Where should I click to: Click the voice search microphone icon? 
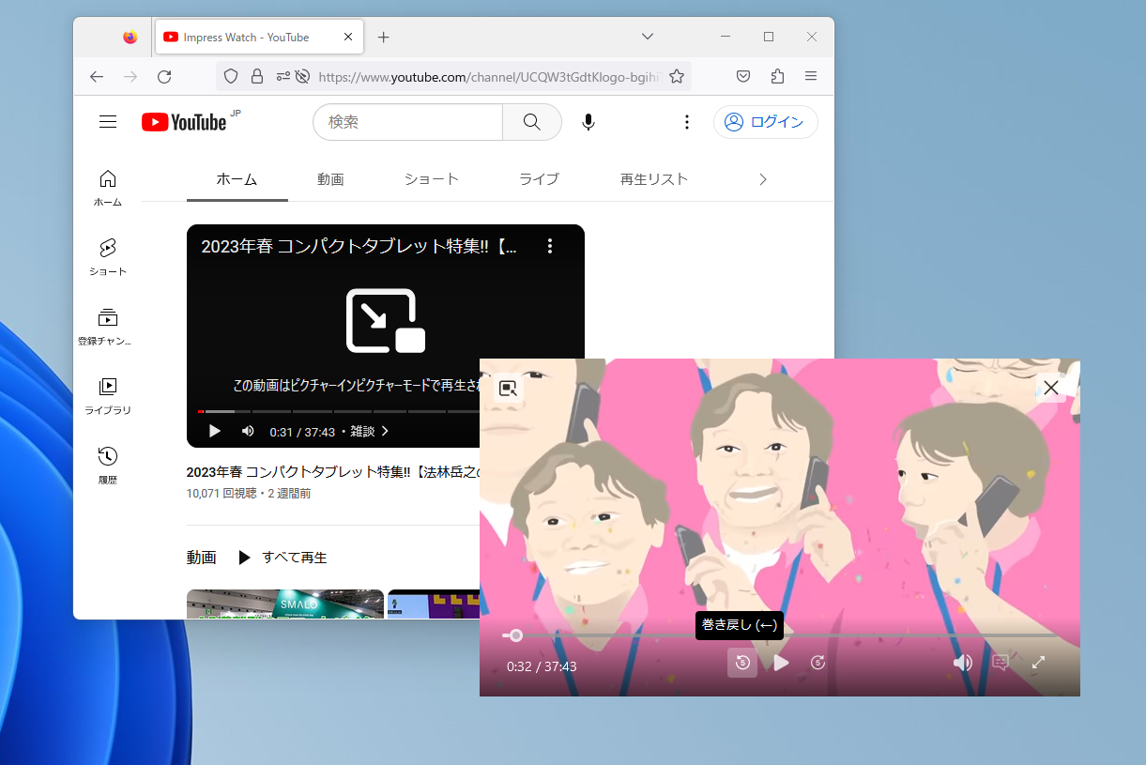588,121
